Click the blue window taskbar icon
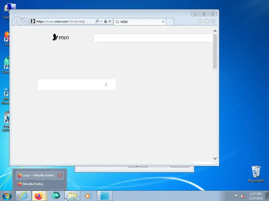 105,196
